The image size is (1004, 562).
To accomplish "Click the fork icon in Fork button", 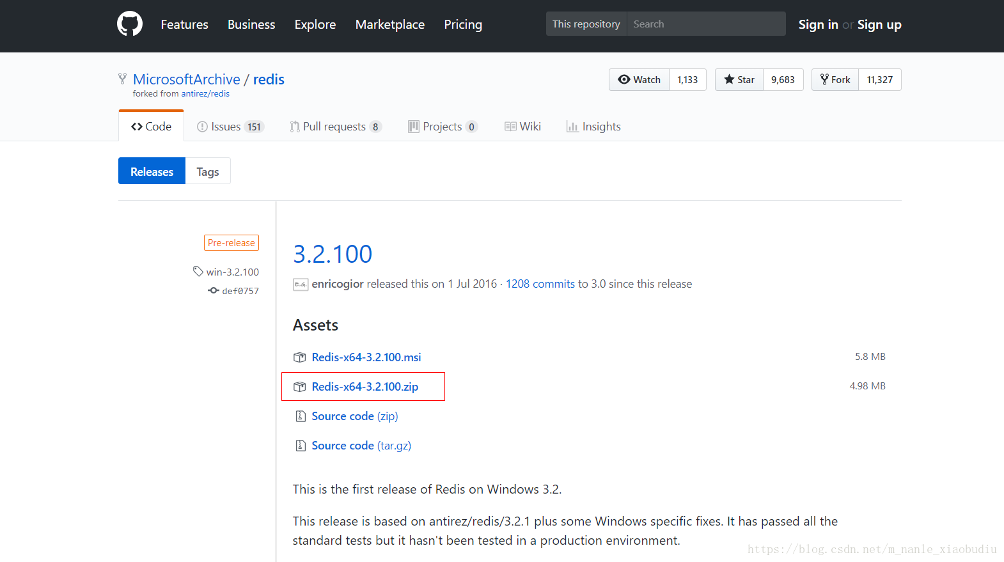I will 824,79.
